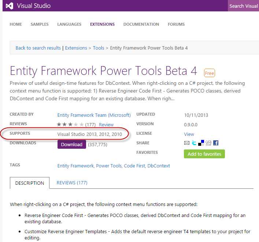Switch to the Description tab
259x242 pixels.
(30, 183)
